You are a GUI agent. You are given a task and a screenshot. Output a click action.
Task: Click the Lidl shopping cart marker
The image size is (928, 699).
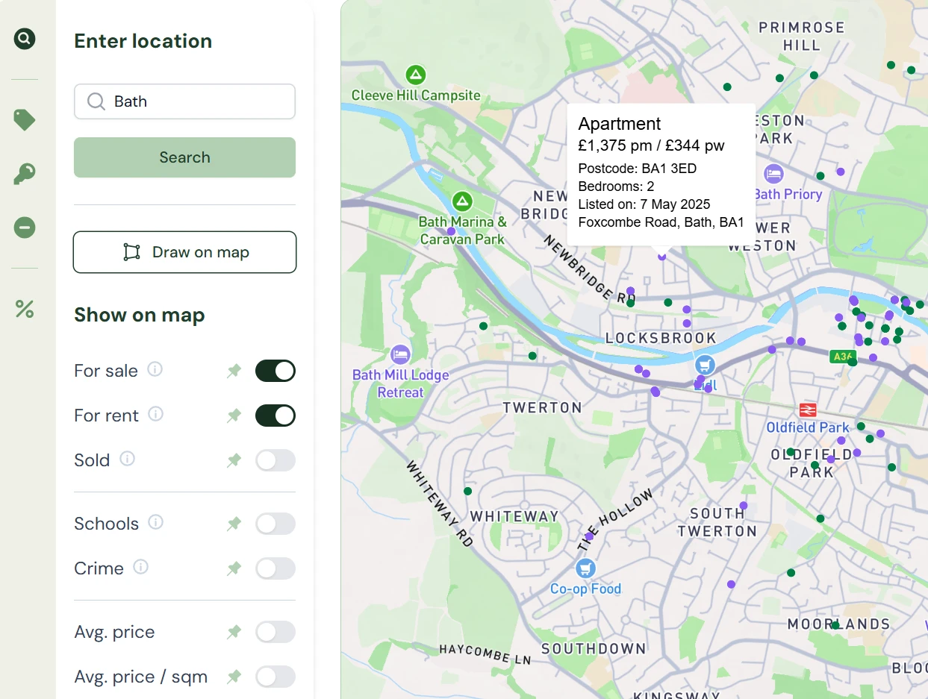(705, 365)
